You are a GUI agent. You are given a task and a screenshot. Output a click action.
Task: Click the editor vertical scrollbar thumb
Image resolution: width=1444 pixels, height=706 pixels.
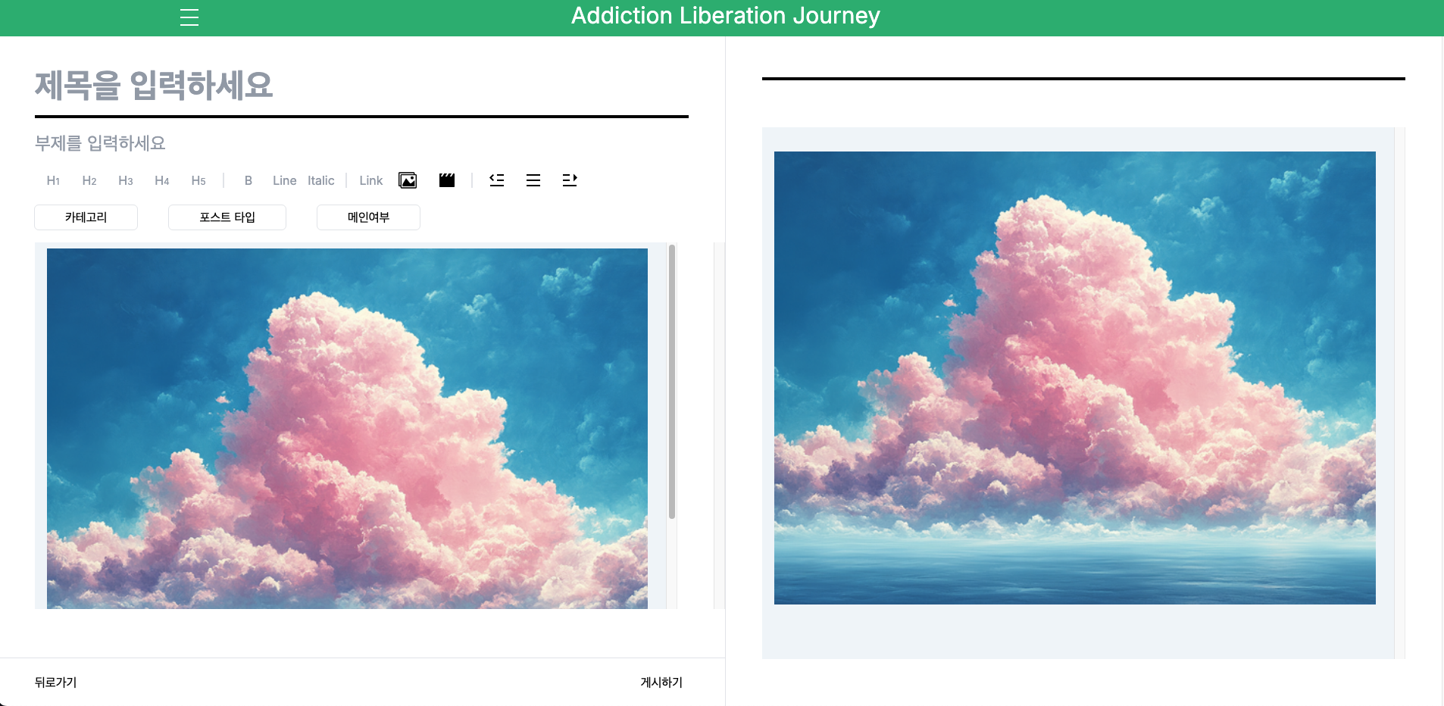point(672,382)
